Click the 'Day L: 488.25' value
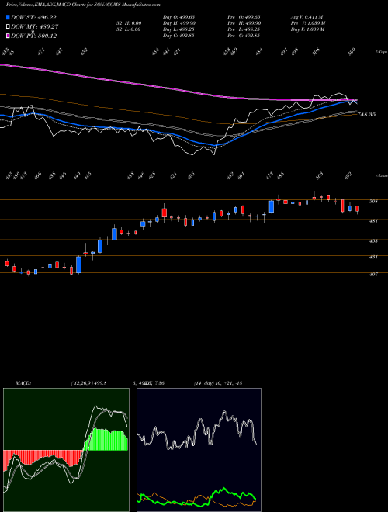The image size is (388, 512). click(x=178, y=29)
